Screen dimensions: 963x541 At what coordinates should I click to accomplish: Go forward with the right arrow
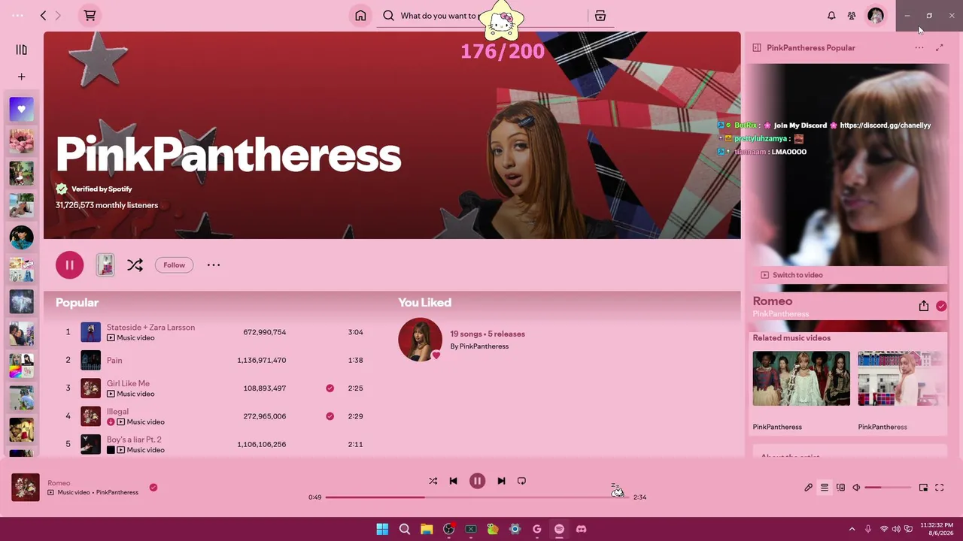pos(58,16)
